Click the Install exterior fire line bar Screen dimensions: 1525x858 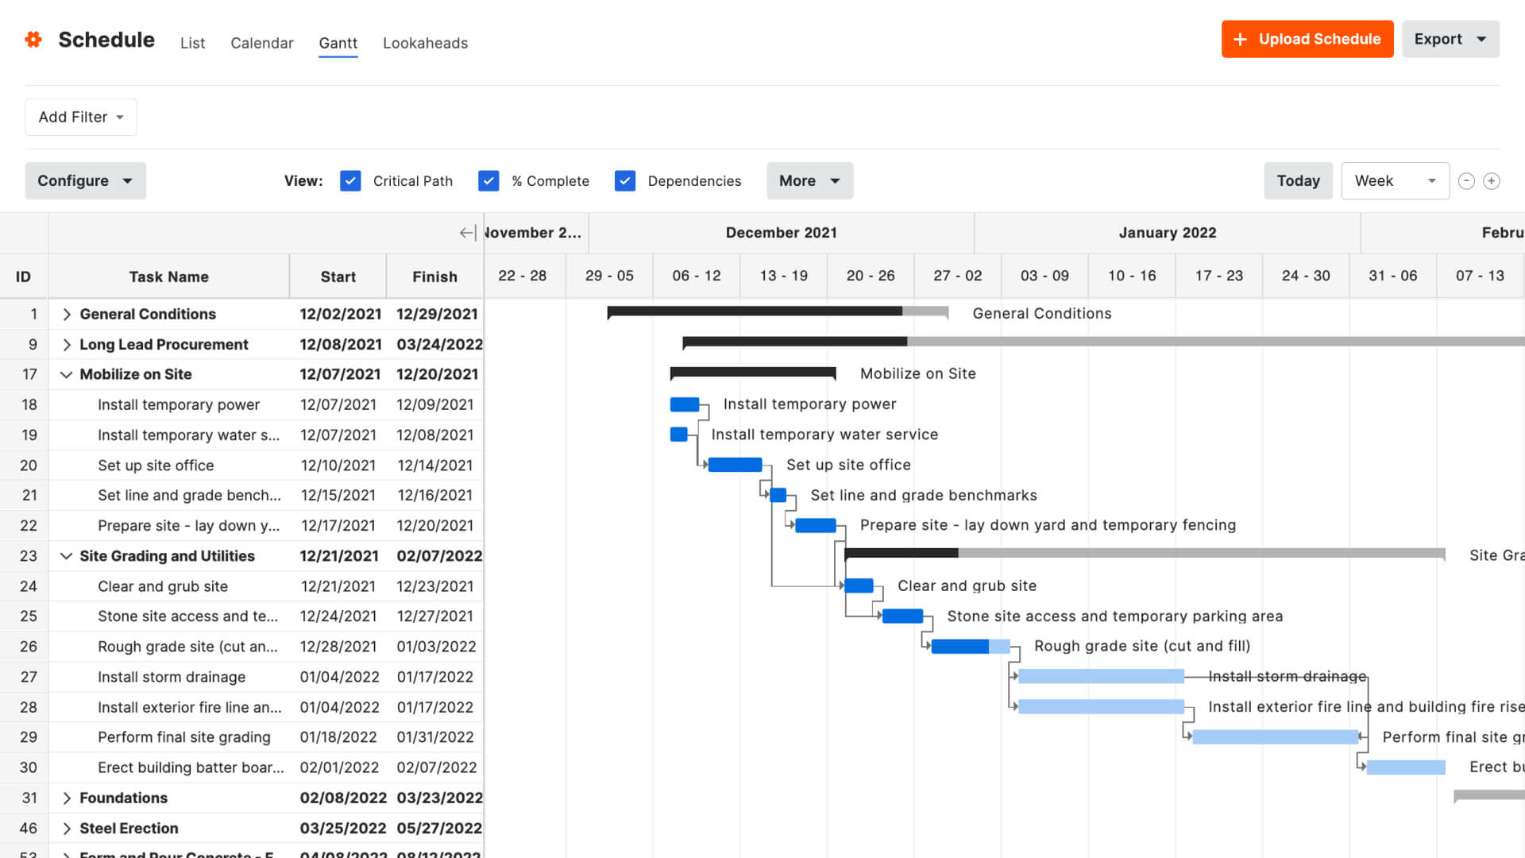tap(1101, 707)
